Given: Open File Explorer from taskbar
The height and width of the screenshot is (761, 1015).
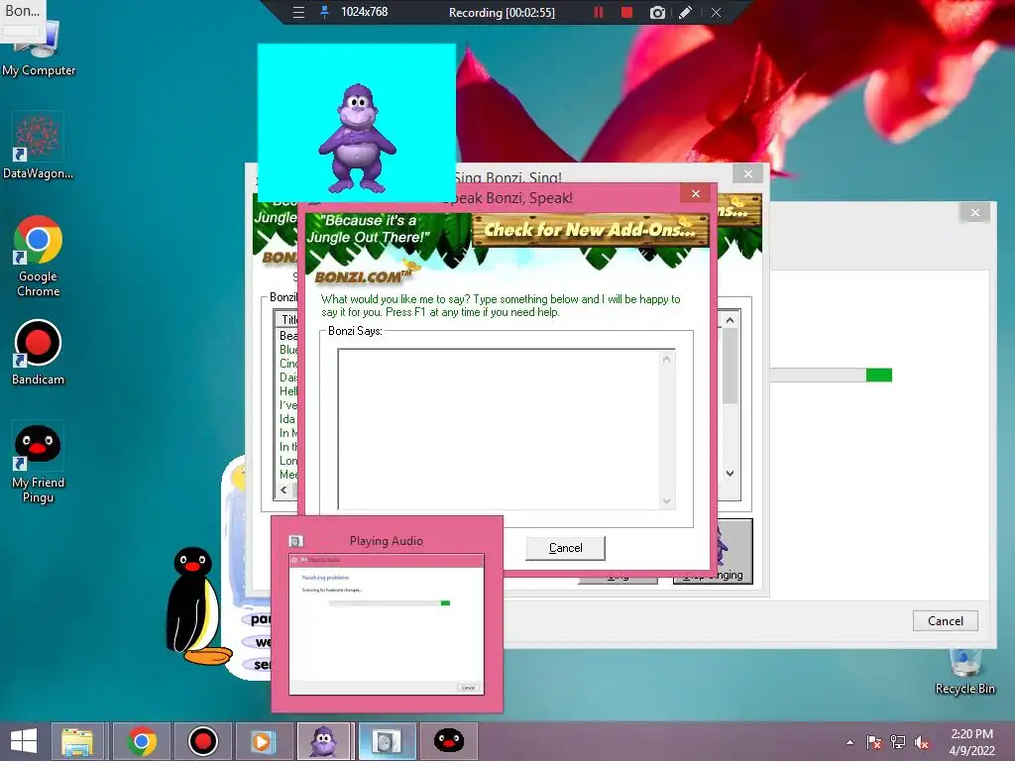Looking at the screenshot, I should [x=77, y=741].
